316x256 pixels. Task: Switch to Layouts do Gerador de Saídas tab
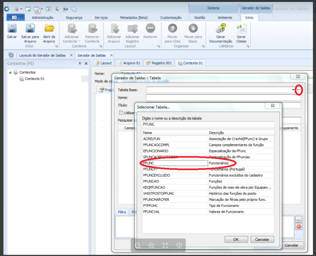click(x=42, y=55)
